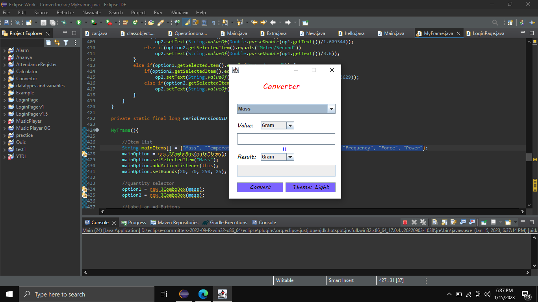
Task: Enable Scroll Lock in the Console view
Action: (x=444, y=222)
